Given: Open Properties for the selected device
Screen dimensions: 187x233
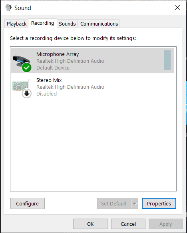Looking at the screenshot, I should [159, 203].
